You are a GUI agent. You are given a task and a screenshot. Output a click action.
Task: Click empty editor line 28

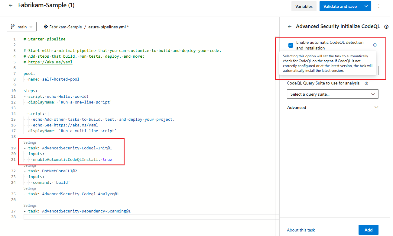click(x=151, y=217)
